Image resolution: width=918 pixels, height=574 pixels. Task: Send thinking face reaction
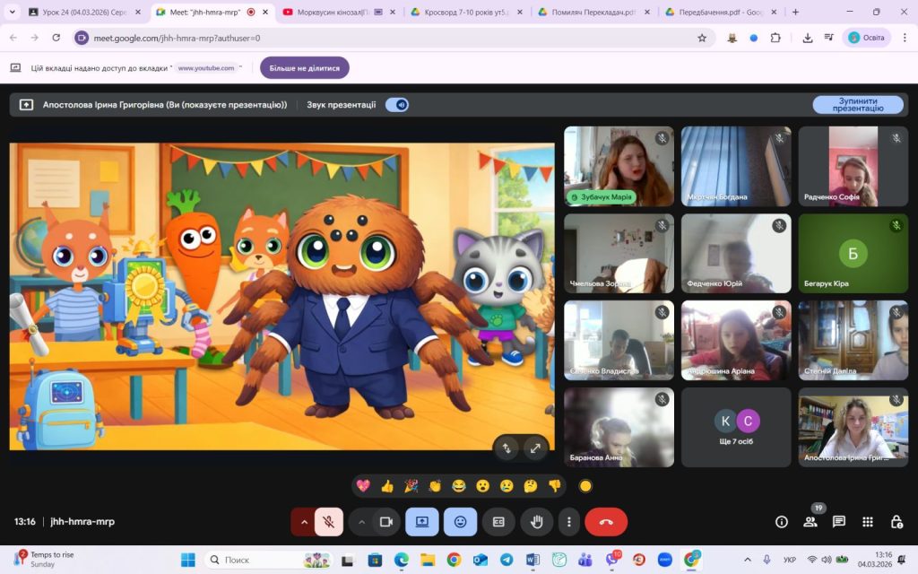click(531, 485)
